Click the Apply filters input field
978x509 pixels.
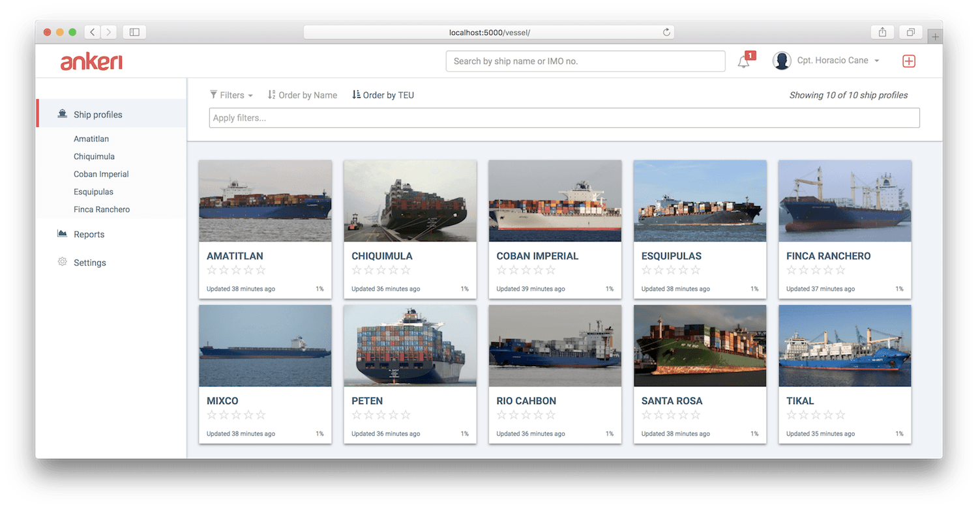pyautogui.click(x=565, y=118)
